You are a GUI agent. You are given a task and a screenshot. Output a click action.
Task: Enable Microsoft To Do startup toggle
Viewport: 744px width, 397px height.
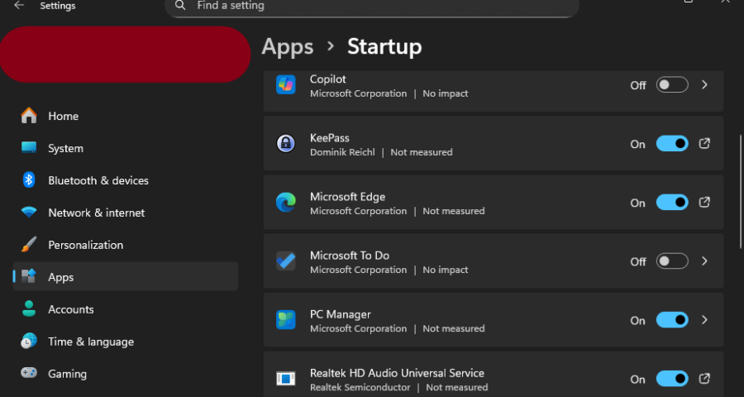(x=672, y=261)
